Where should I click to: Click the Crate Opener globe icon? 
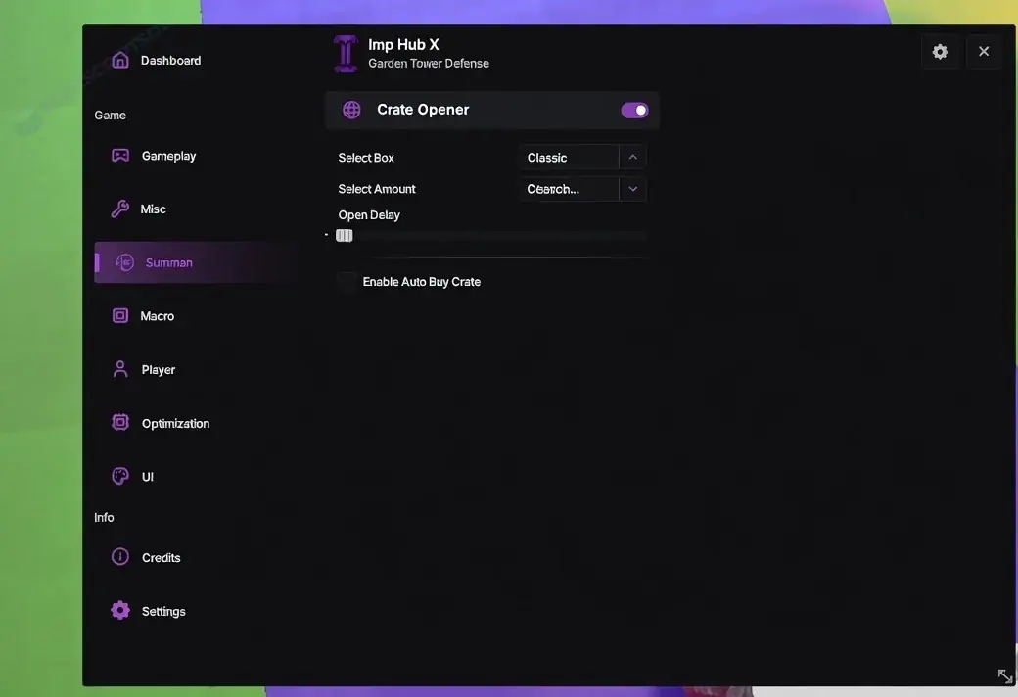click(351, 110)
